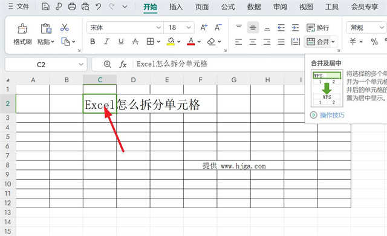Switch to the 页面 tab

(202, 7)
